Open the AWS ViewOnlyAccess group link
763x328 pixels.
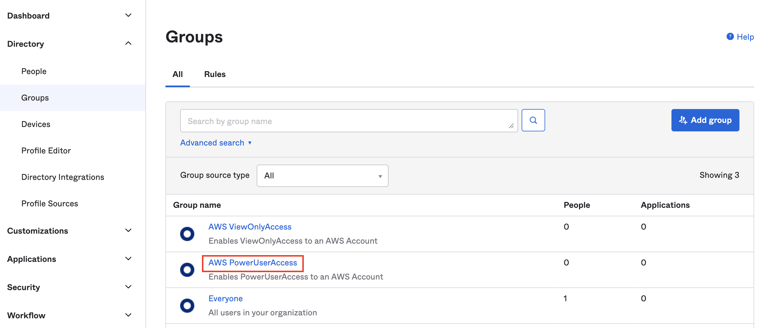tap(250, 227)
